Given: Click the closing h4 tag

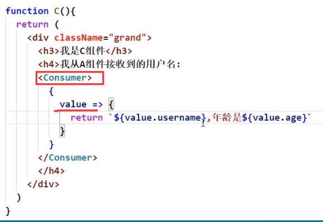Looking at the screenshot, I should [x=51, y=171].
